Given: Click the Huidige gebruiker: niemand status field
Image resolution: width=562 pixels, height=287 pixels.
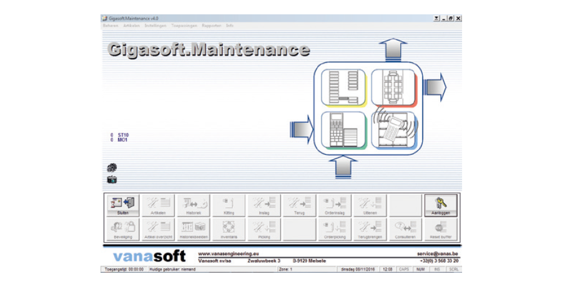Looking at the screenshot, I should coord(212,269).
